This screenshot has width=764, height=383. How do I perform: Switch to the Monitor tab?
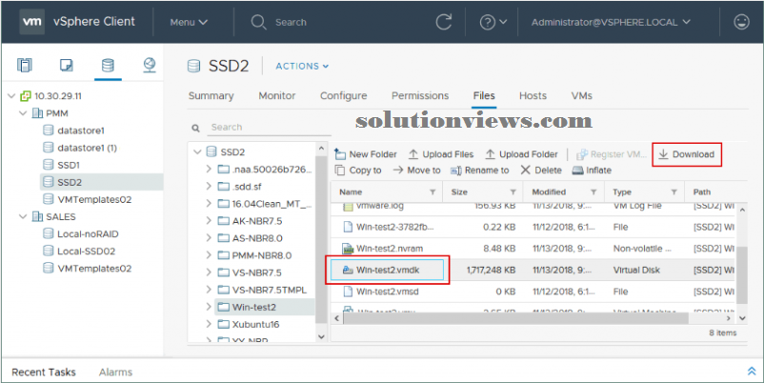pyautogui.click(x=277, y=96)
